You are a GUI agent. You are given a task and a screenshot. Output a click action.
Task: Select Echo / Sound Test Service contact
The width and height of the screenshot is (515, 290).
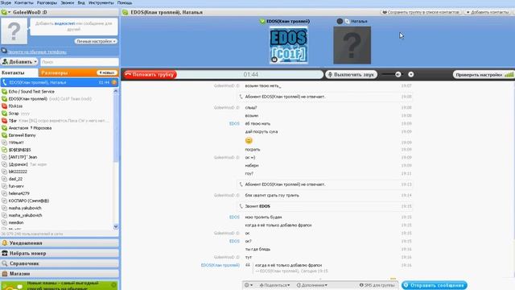tap(31, 91)
